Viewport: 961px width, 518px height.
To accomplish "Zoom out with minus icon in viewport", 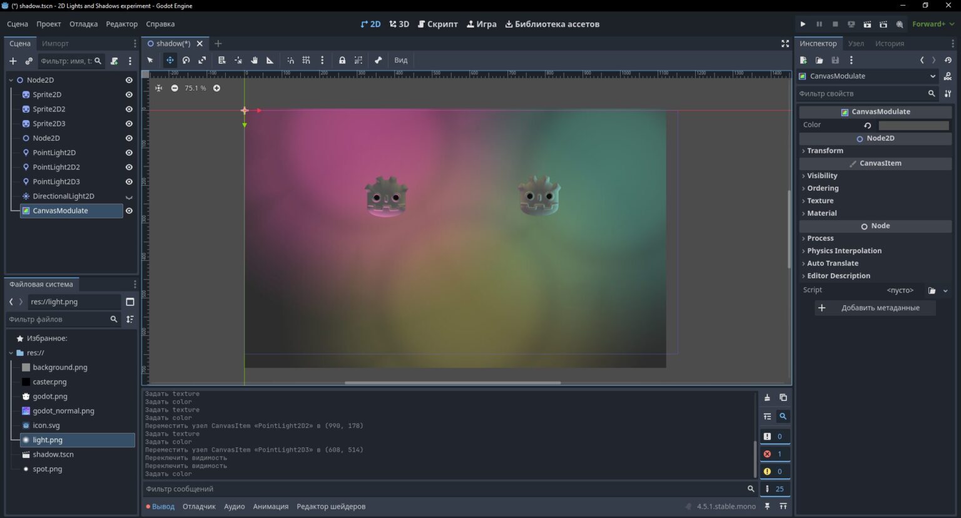I will (x=175, y=88).
